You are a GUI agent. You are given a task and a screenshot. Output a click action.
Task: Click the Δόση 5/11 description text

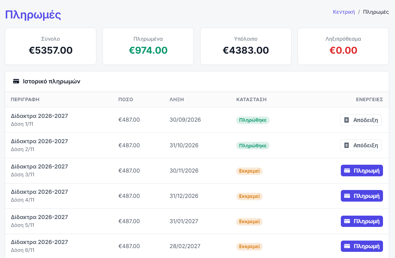(x=22, y=225)
